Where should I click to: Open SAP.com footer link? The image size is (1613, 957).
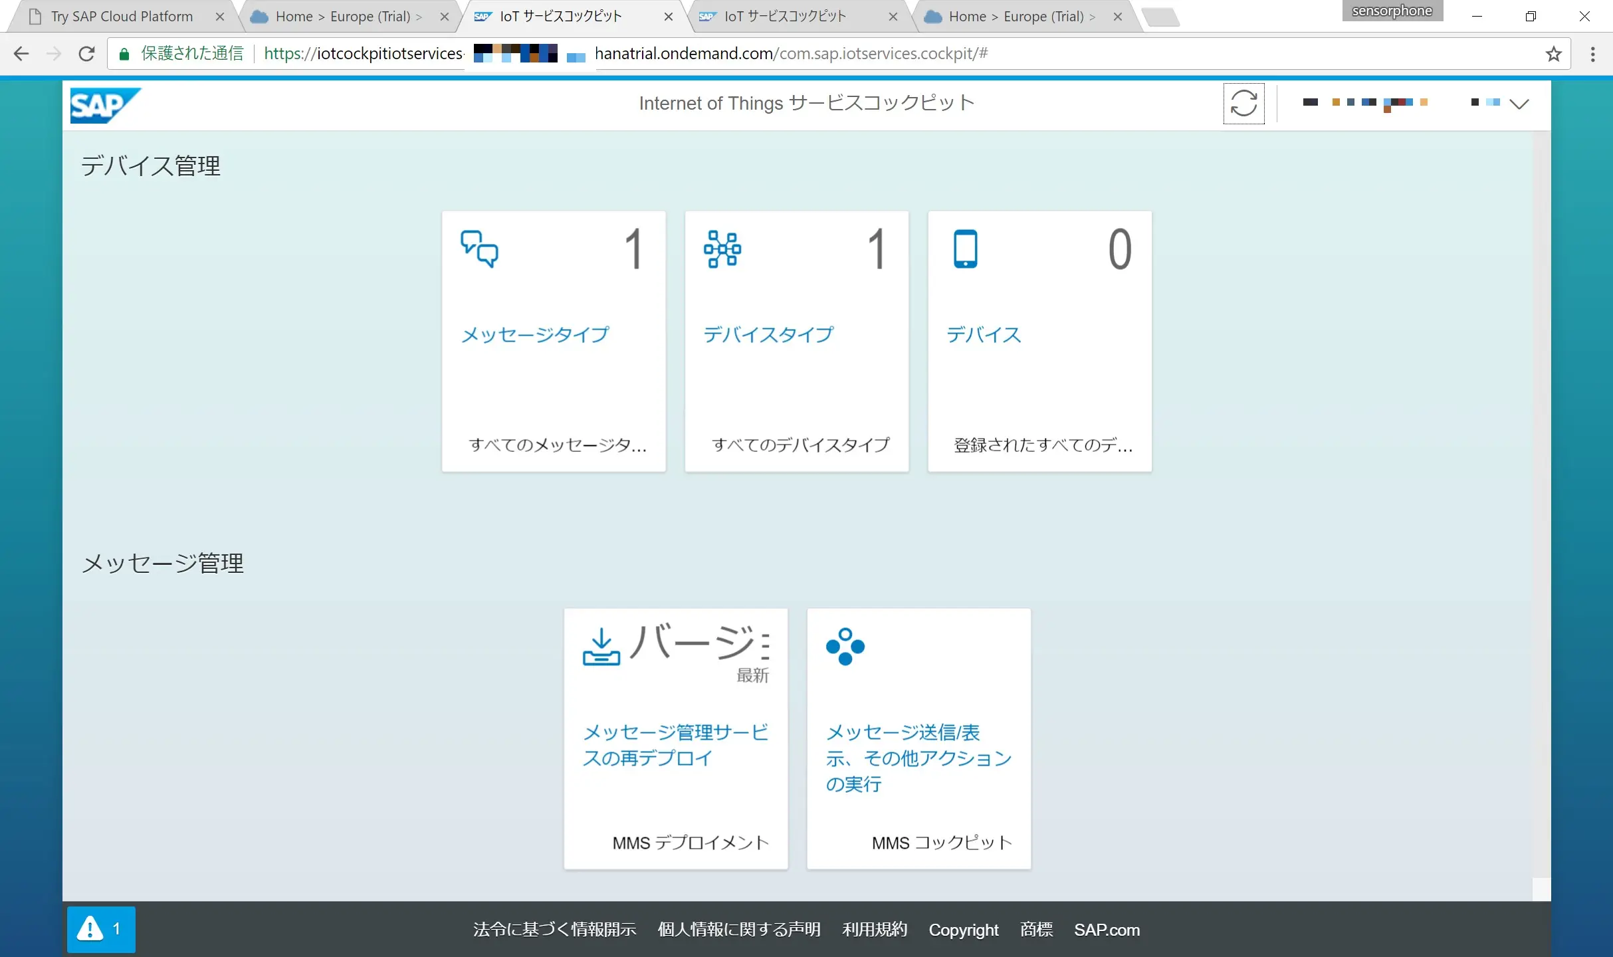pyautogui.click(x=1107, y=930)
